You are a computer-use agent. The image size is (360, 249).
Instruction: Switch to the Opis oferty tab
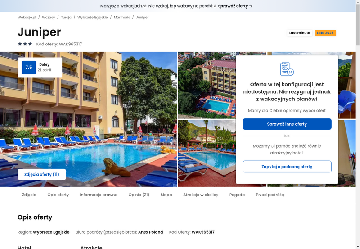(58, 195)
